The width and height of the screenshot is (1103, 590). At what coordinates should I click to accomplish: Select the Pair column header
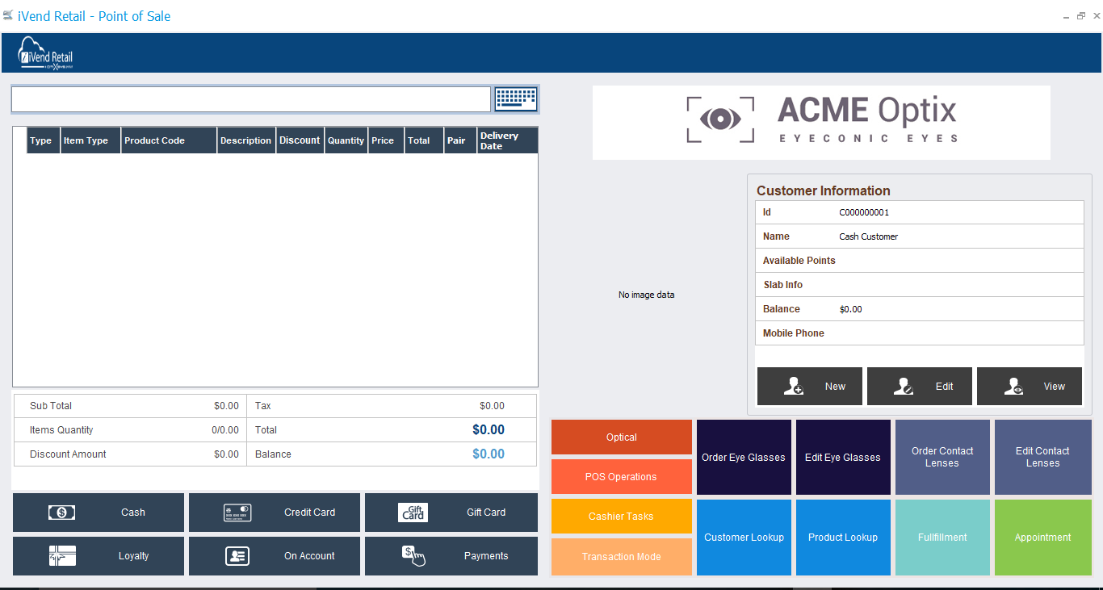(460, 140)
